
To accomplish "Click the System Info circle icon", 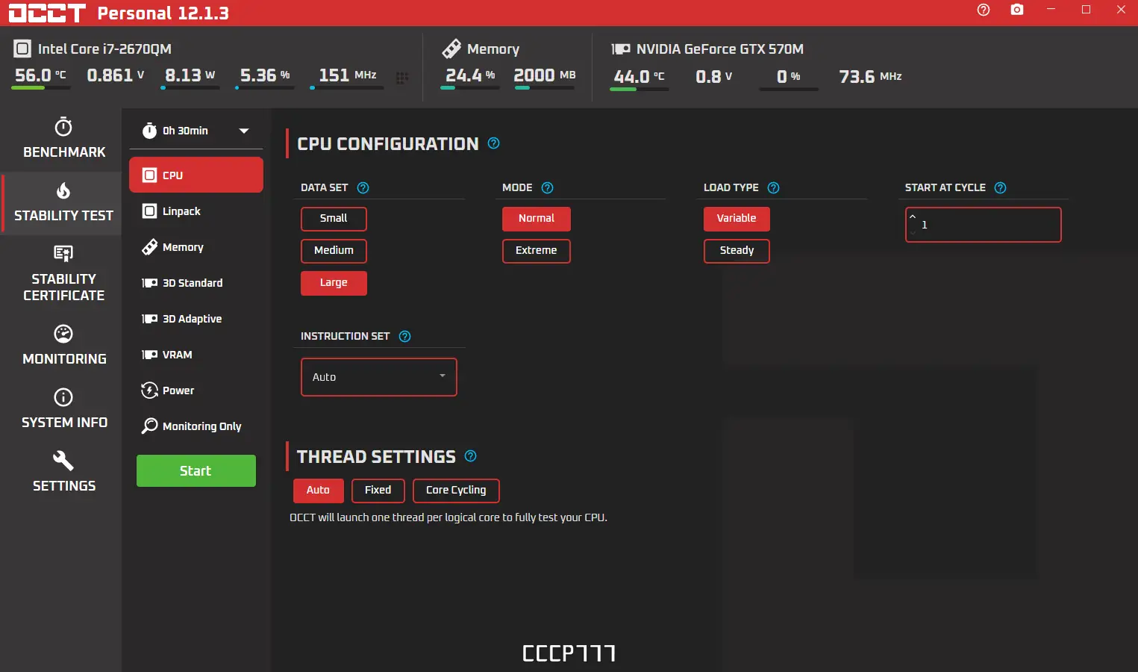I will [63, 397].
